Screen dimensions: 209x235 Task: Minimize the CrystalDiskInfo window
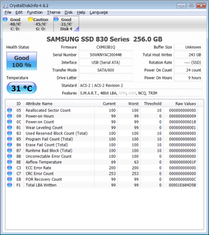pyautogui.click(x=181, y=6)
